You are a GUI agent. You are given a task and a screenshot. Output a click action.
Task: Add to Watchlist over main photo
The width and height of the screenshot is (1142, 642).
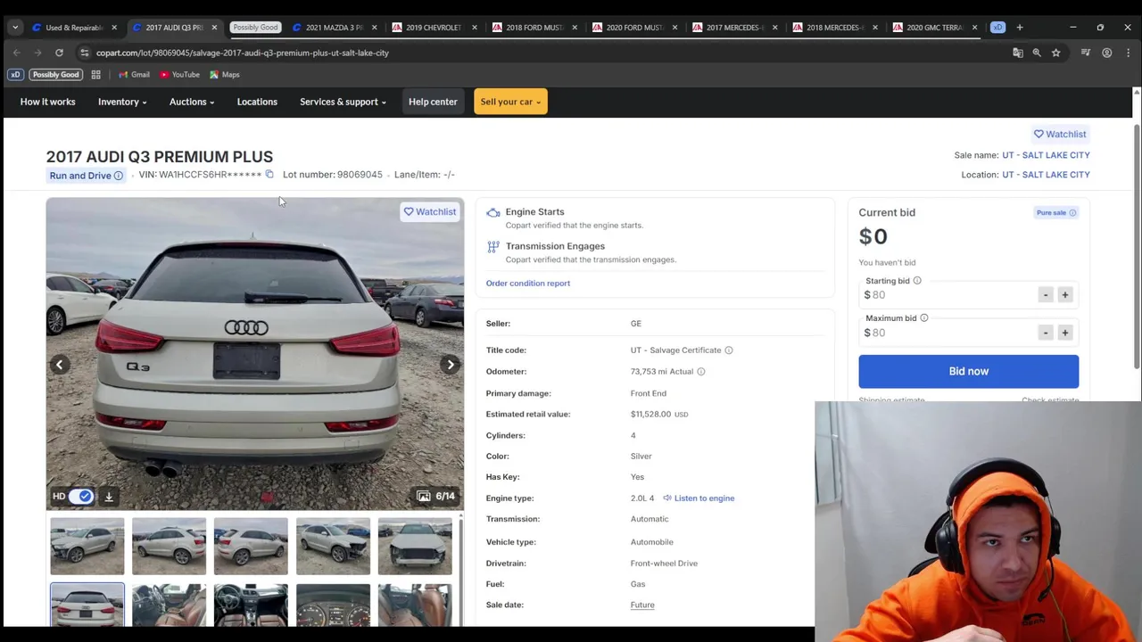430,211
